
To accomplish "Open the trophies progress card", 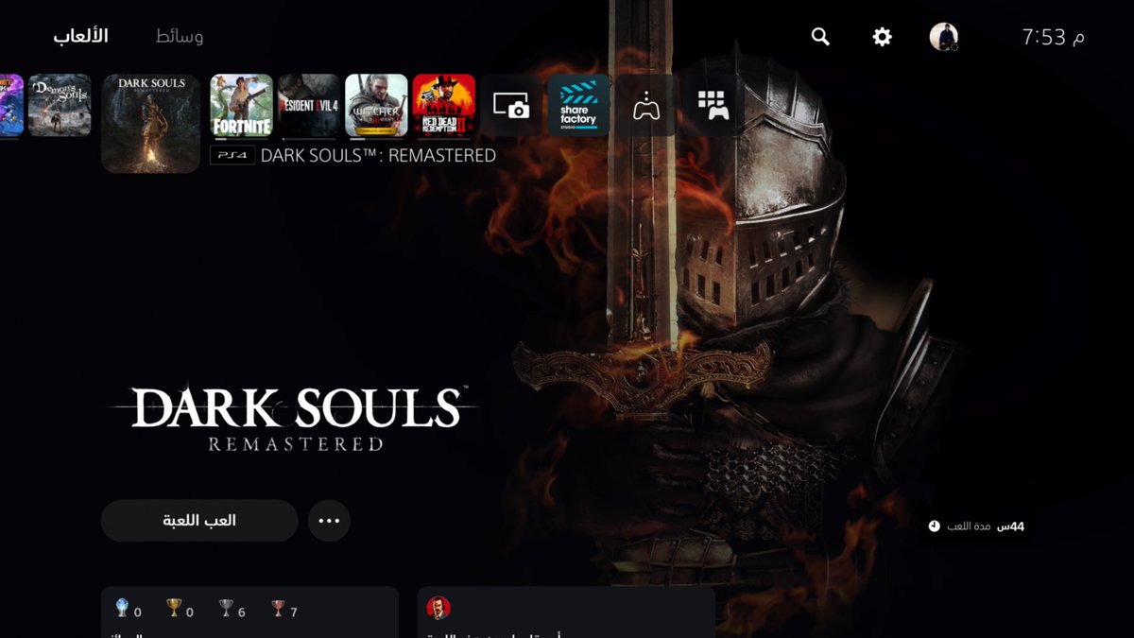I will click(249, 612).
